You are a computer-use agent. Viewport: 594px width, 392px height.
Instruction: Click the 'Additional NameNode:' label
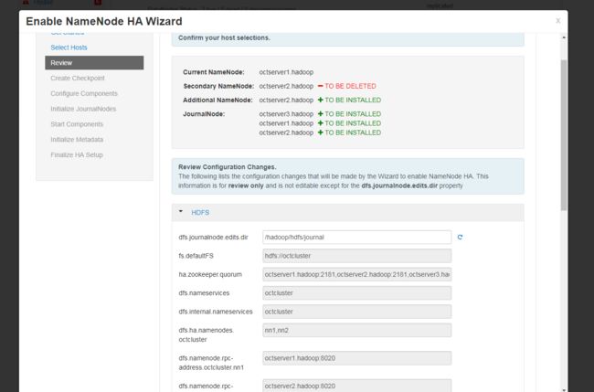click(x=217, y=100)
